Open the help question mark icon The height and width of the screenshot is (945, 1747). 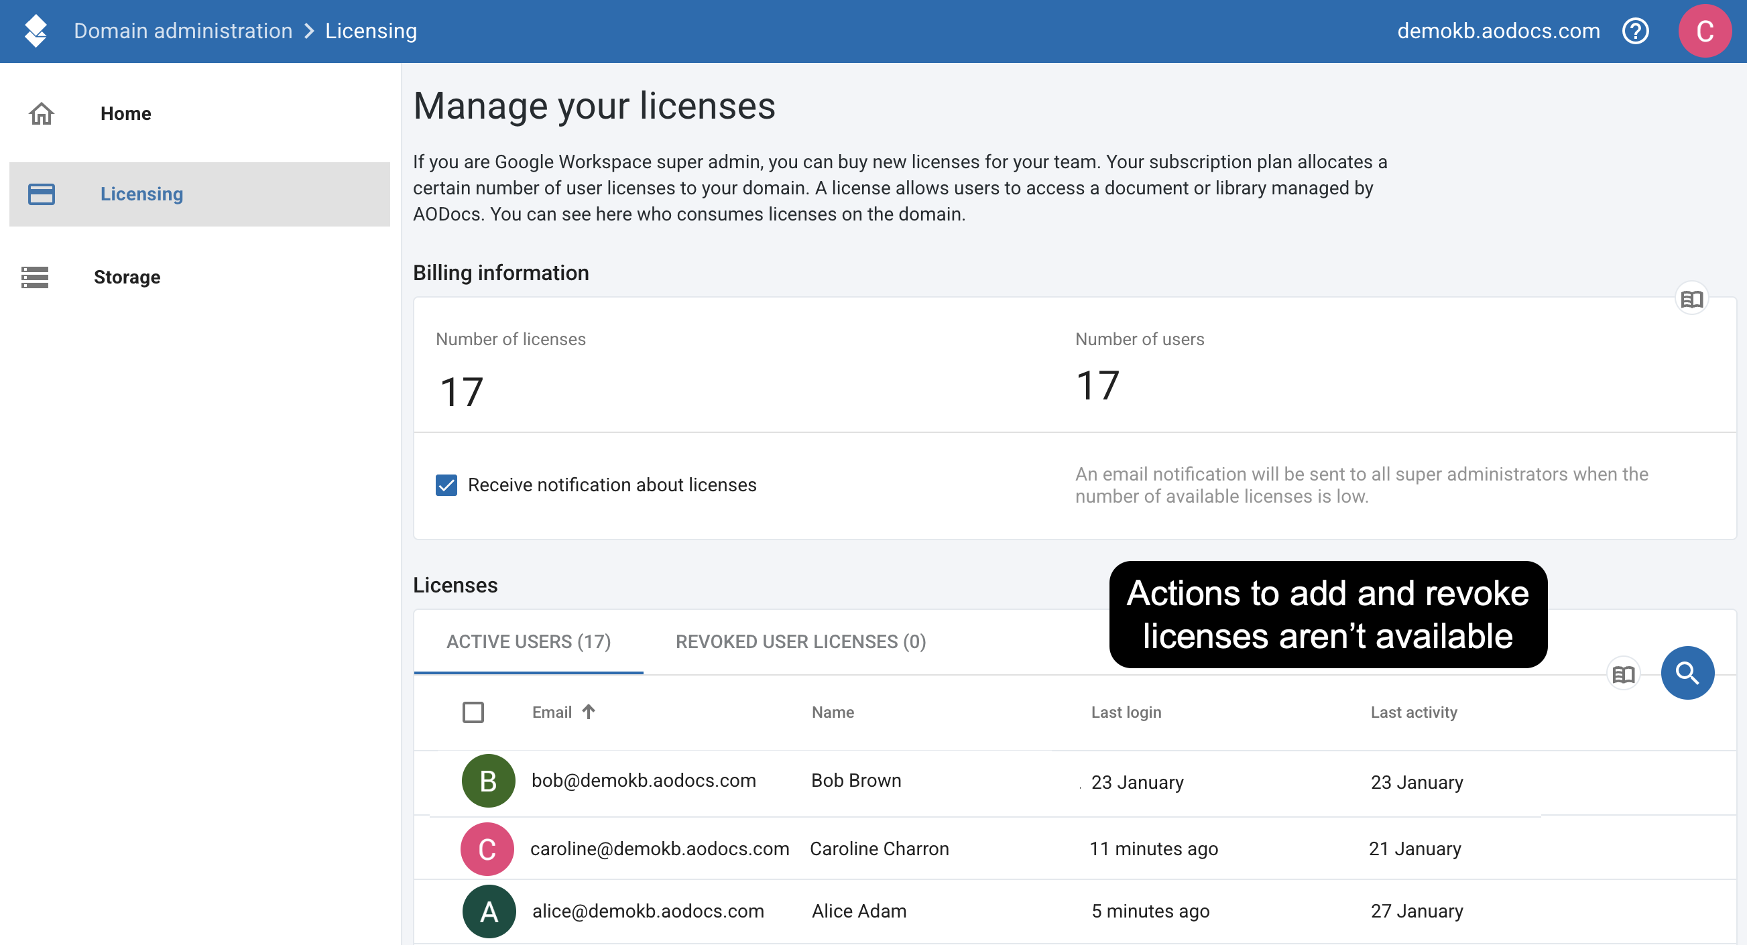tap(1635, 31)
